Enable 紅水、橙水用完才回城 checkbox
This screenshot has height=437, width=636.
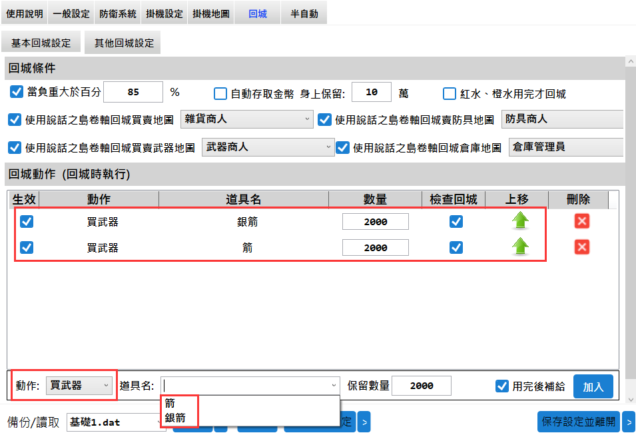pyautogui.click(x=450, y=94)
